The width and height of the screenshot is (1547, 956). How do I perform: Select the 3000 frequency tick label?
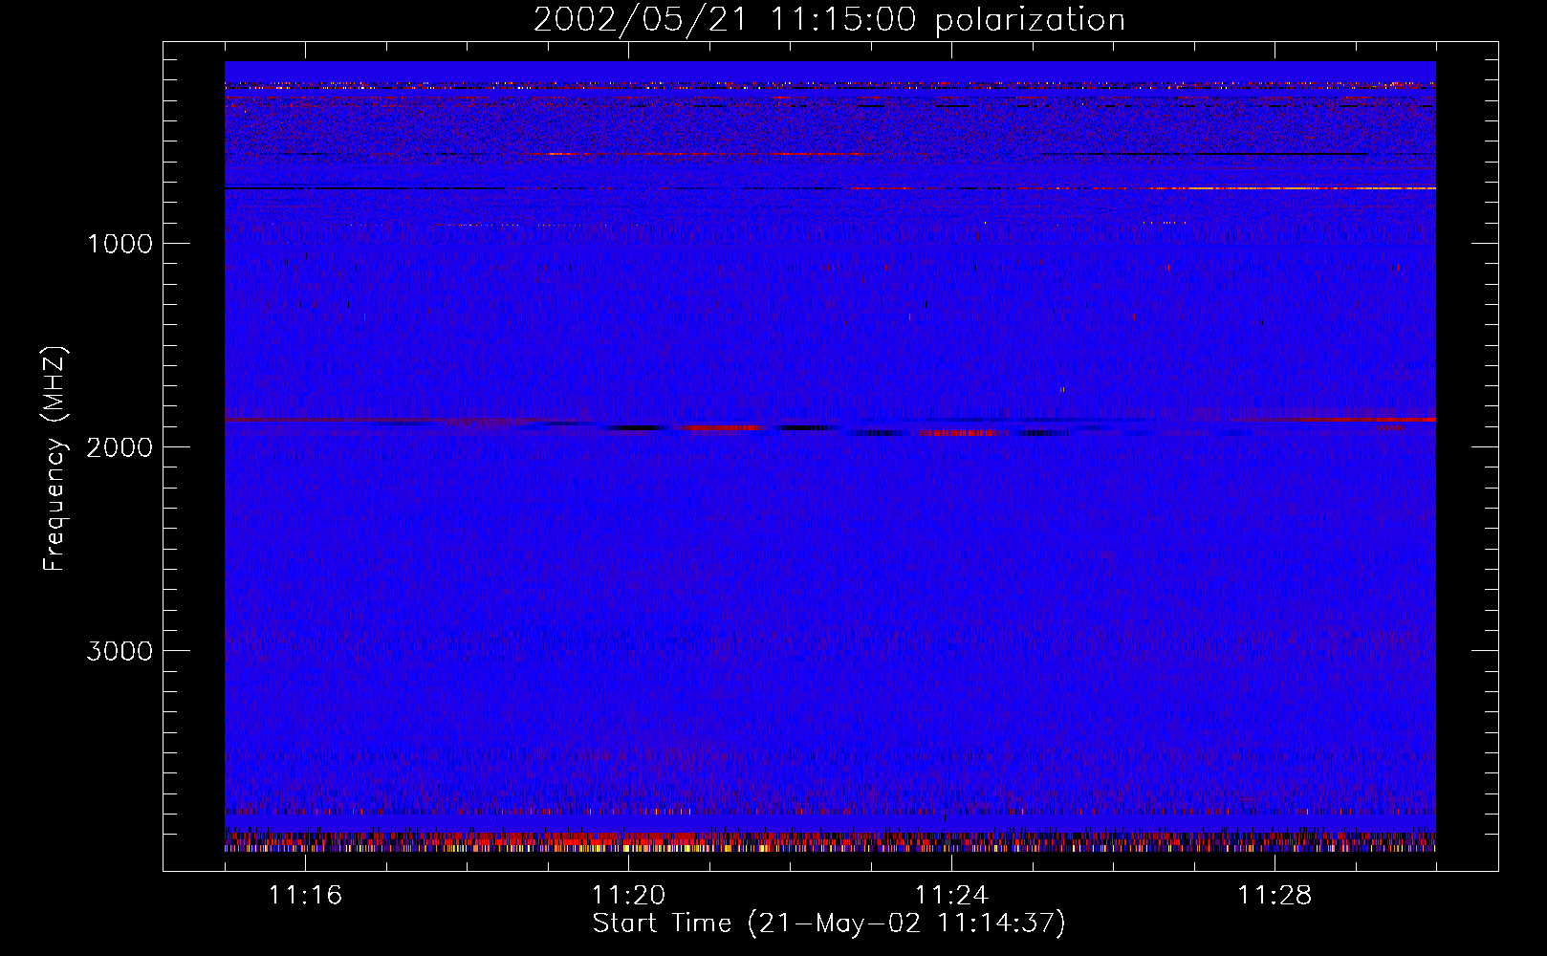(120, 651)
